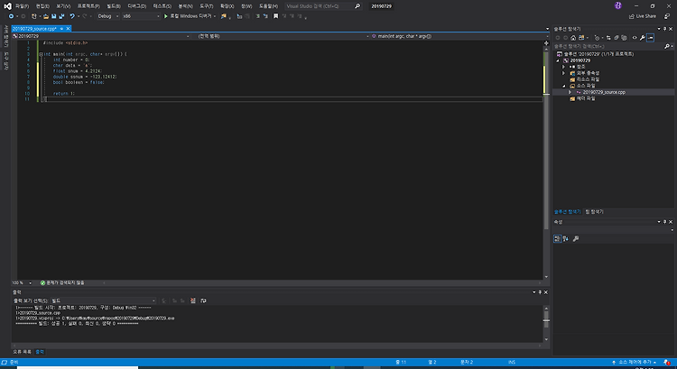Screen dimensions: 677x369
Task: Click the Solution Explorer Home icon
Action: click(573, 38)
